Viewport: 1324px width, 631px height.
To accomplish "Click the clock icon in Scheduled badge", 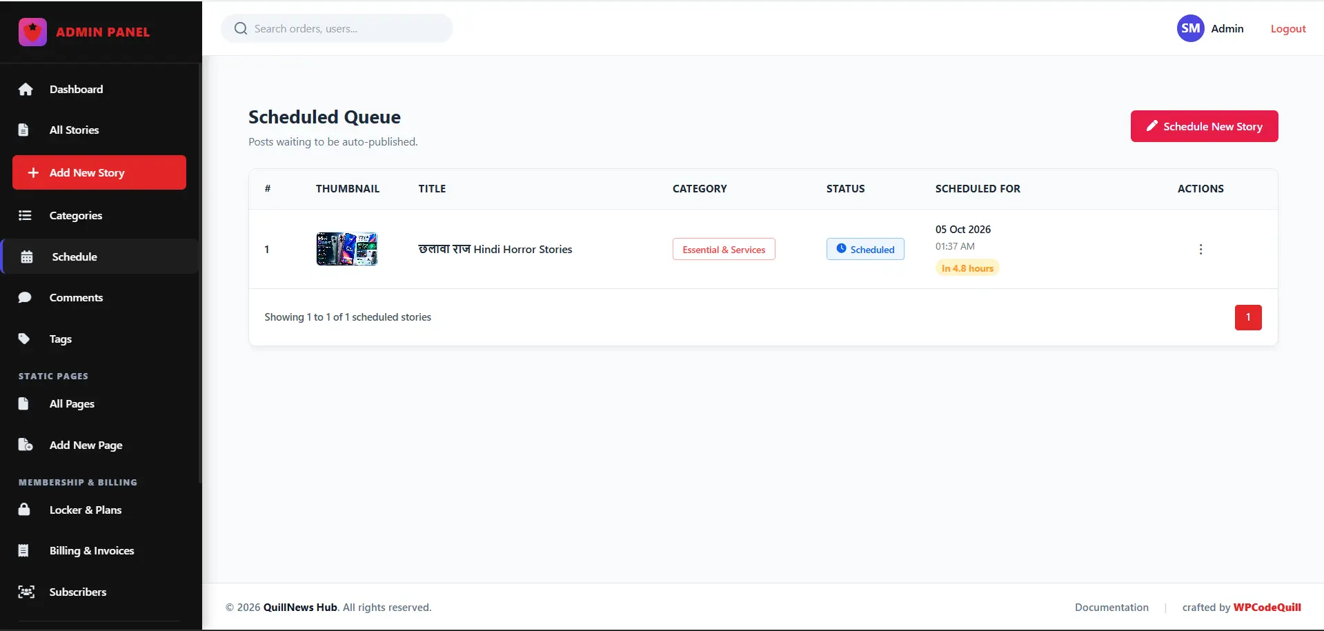I will 841,249.
